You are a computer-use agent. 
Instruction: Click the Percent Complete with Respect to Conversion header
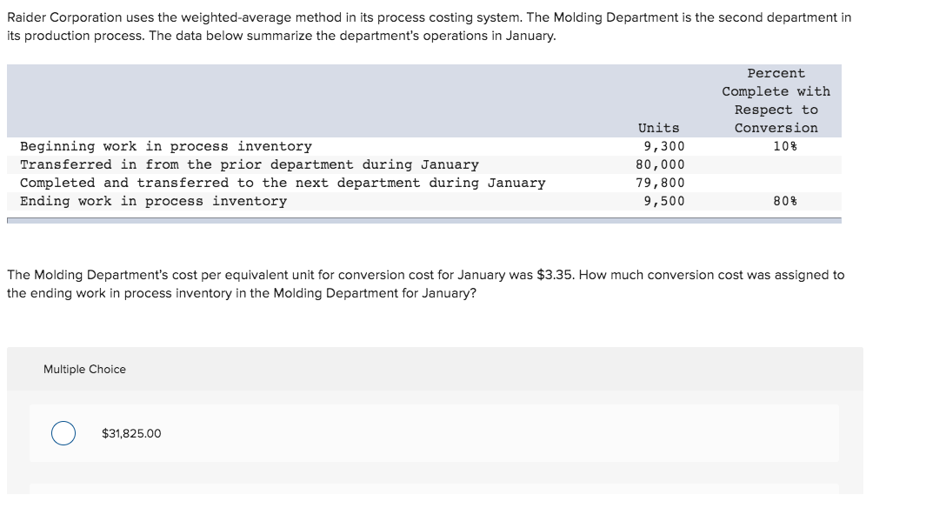(x=776, y=100)
